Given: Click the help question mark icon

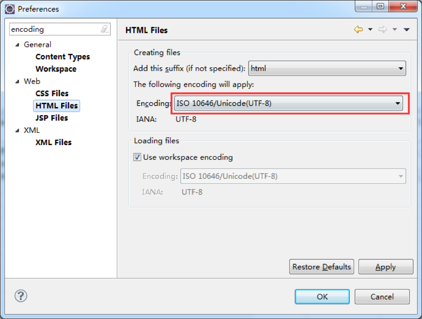Looking at the screenshot, I should (x=21, y=296).
